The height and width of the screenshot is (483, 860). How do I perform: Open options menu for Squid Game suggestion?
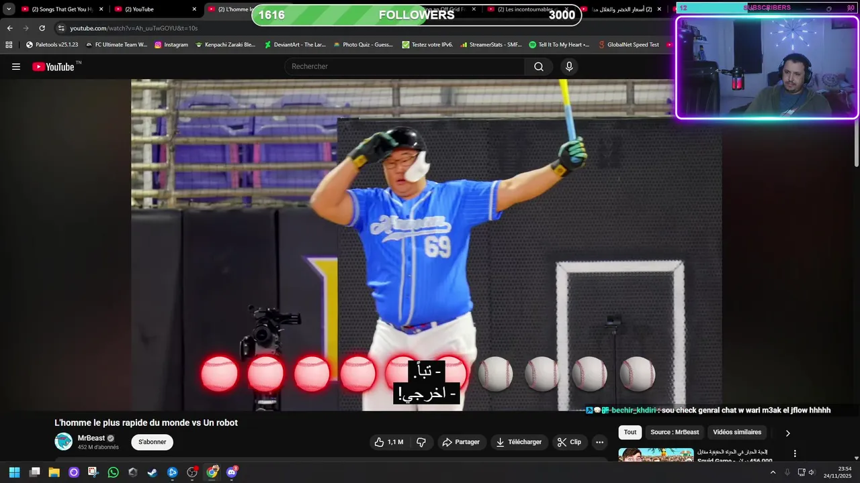click(x=795, y=453)
